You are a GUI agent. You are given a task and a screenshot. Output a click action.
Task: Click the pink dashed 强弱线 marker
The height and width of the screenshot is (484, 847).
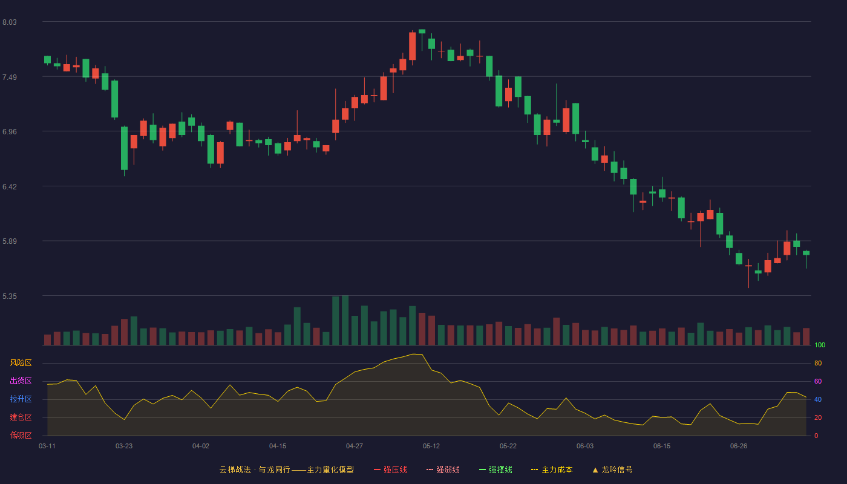pos(430,469)
